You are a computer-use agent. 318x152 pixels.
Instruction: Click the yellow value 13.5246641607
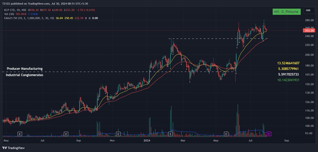coord(288,63)
